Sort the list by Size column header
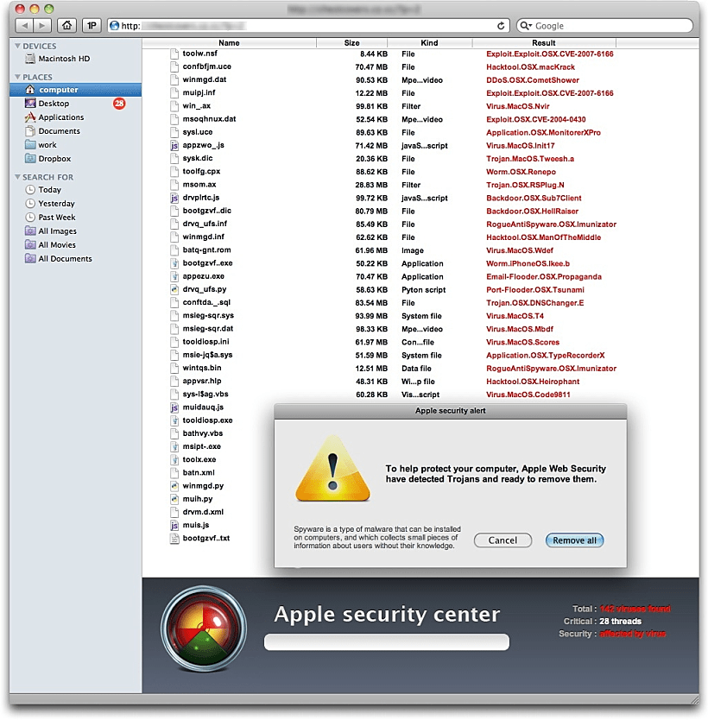 (x=351, y=42)
